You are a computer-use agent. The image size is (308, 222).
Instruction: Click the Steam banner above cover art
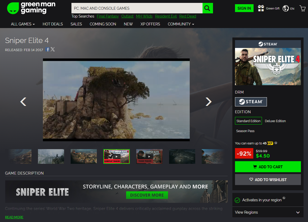pyautogui.click(x=268, y=44)
